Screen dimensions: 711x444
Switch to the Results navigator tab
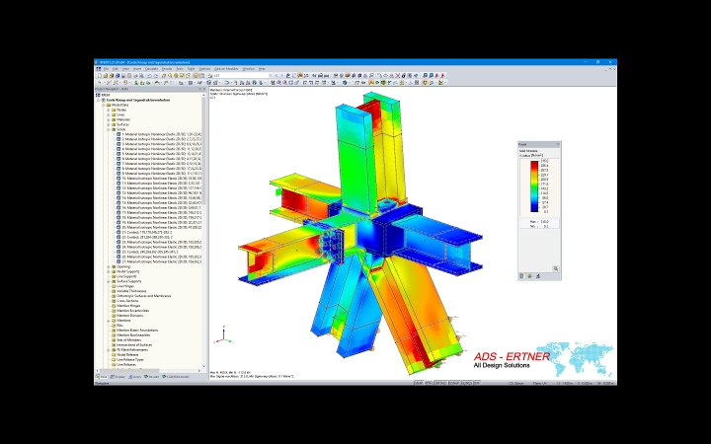click(x=152, y=377)
